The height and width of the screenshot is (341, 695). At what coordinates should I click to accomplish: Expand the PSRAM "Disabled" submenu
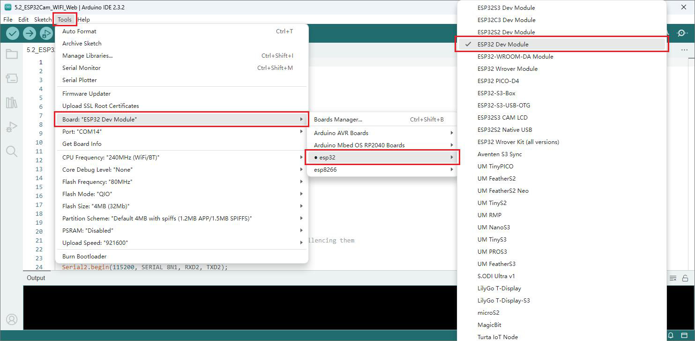[x=182, y=230]
